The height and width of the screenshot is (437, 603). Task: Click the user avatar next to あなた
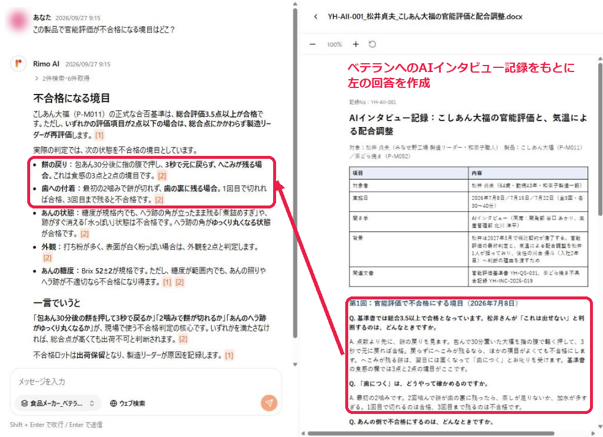coord(18,20)
